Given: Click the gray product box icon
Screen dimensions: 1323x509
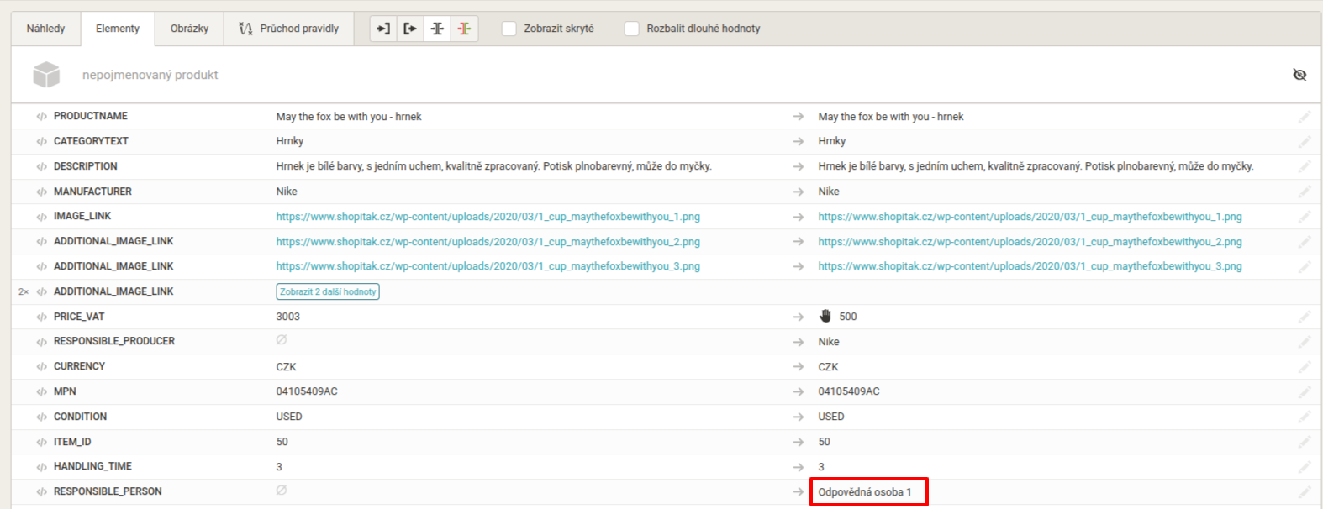Looking at the screenshot, I should pos(46,75).
